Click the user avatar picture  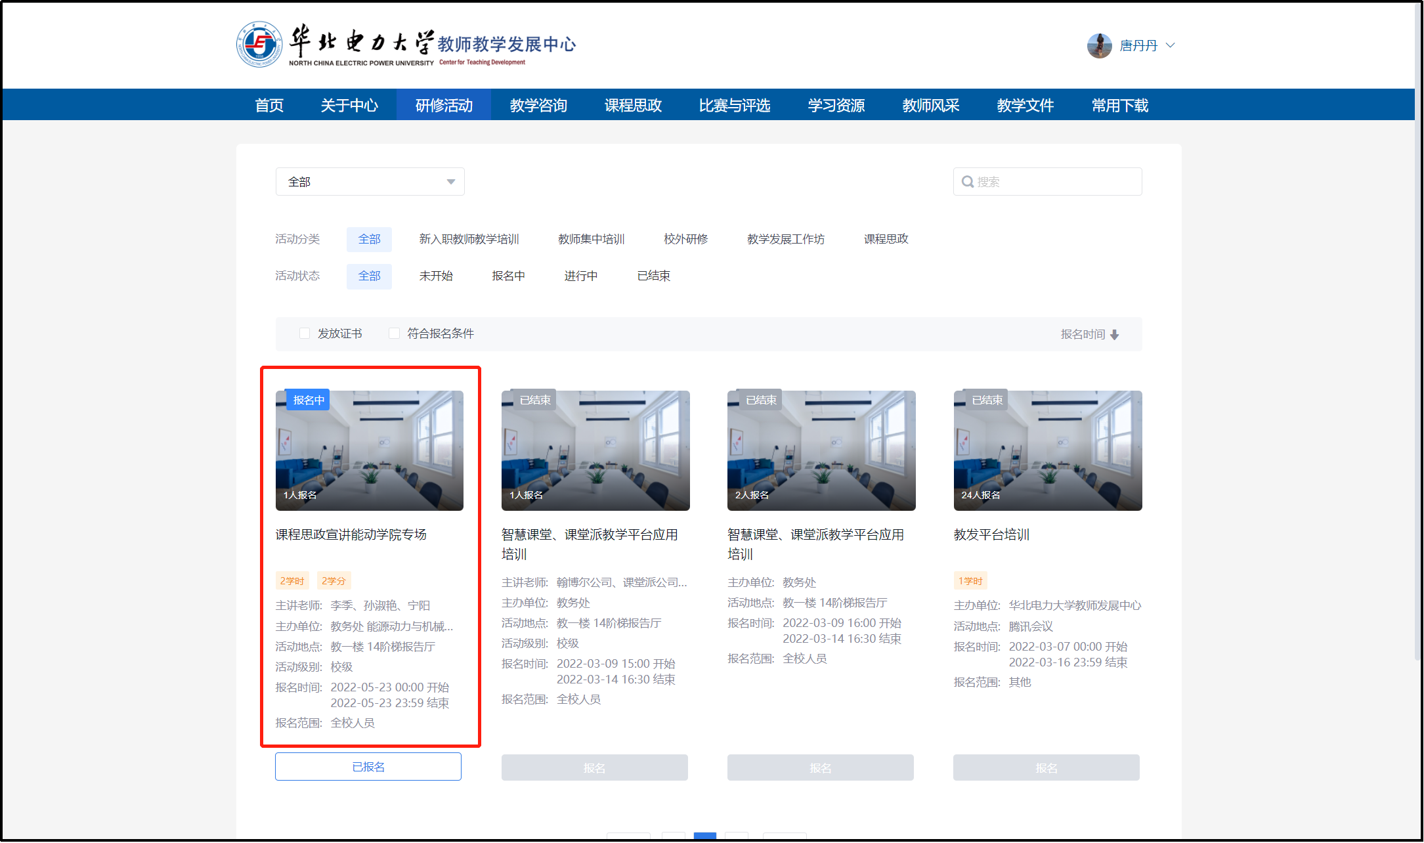(x=1099, y=45)
